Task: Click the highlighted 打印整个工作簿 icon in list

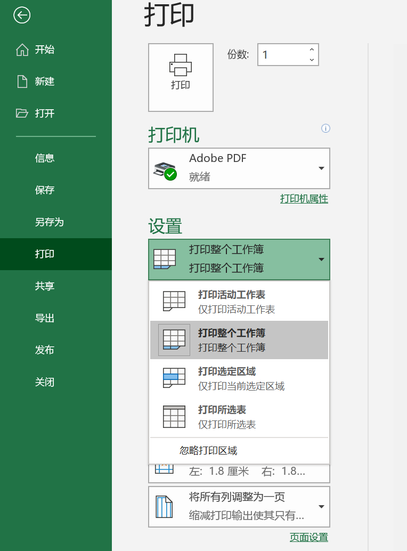Action: [x=174, y=340]
